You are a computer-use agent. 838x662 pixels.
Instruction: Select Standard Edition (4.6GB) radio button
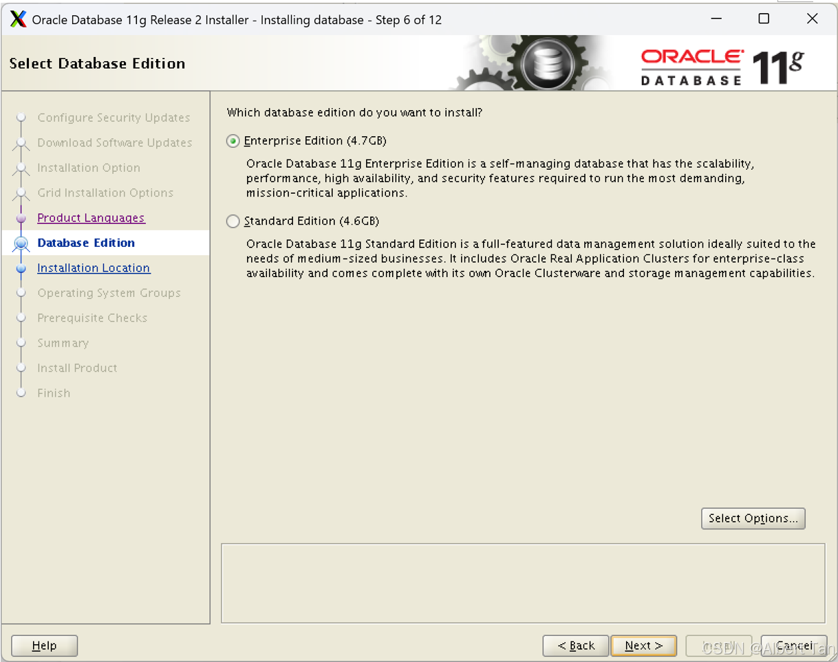[233, 221]
